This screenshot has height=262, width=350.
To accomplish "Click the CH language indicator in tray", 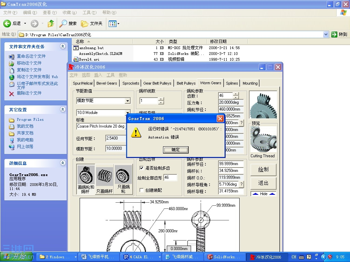I will tap(294, 257).
